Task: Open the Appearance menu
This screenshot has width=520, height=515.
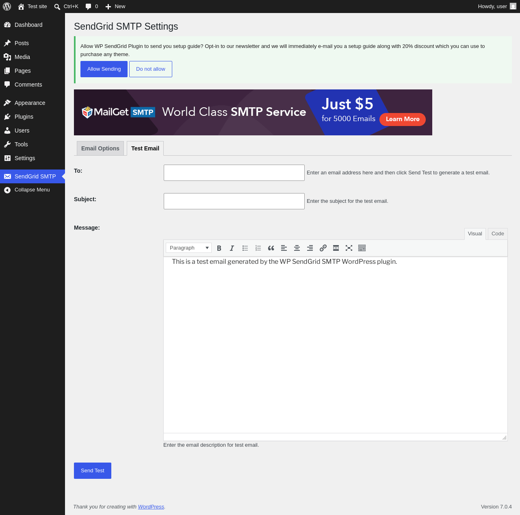Action: pos(32,103)
